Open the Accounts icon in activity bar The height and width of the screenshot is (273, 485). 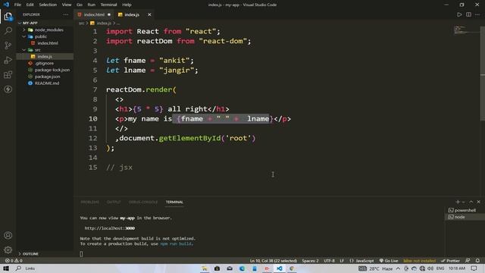coord(8,235)
